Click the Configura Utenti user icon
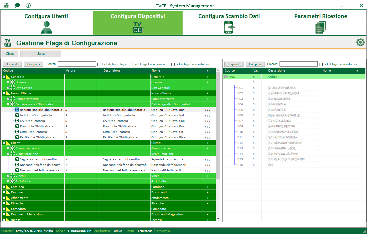 pos(46,27)
